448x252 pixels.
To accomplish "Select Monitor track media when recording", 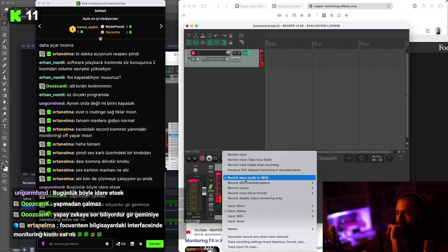I will point(253,165).
